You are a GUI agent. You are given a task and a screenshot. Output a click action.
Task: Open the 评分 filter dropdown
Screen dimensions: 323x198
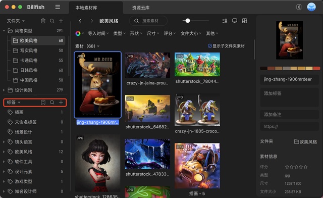click(x=170, y=33)
